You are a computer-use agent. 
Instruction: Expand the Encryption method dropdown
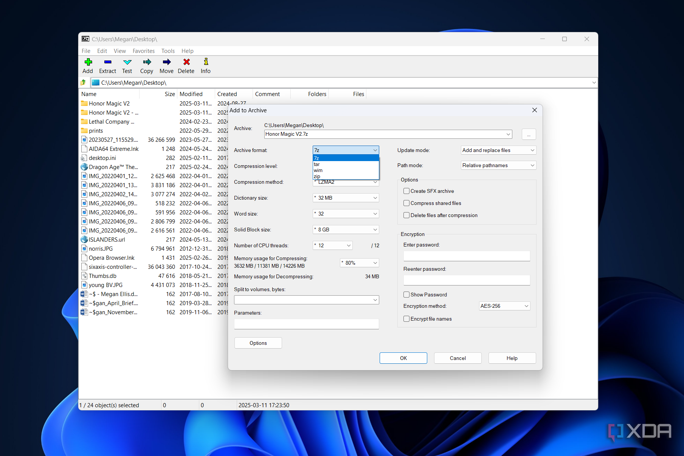point(504,306)
